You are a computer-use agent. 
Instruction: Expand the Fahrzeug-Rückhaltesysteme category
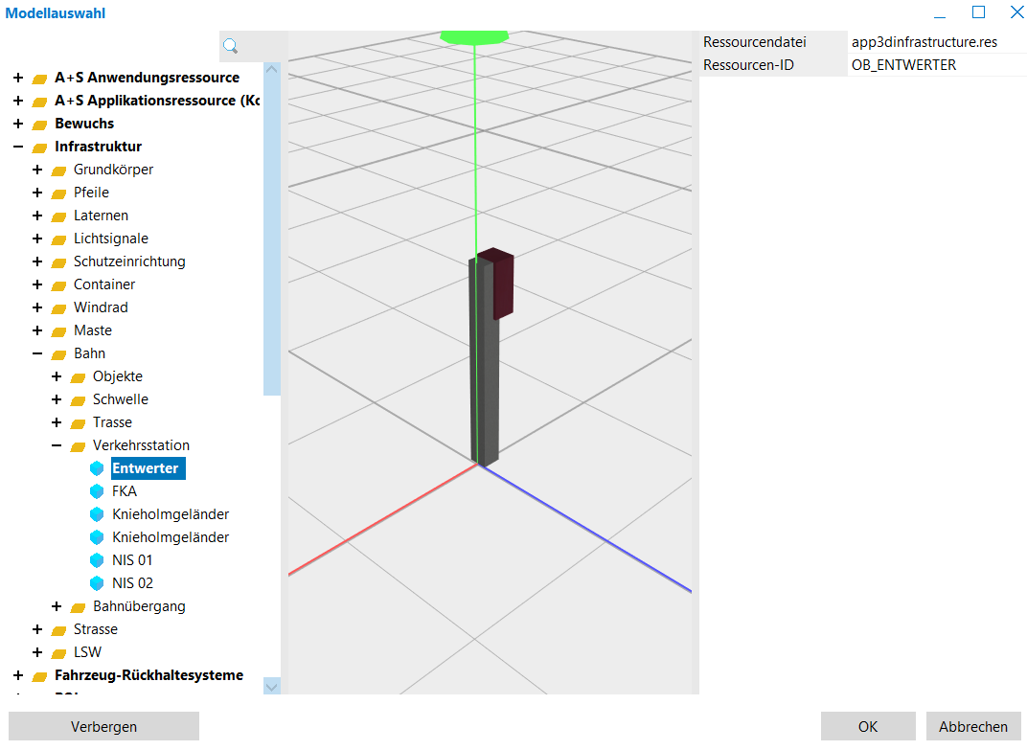[x=18, y=675]
